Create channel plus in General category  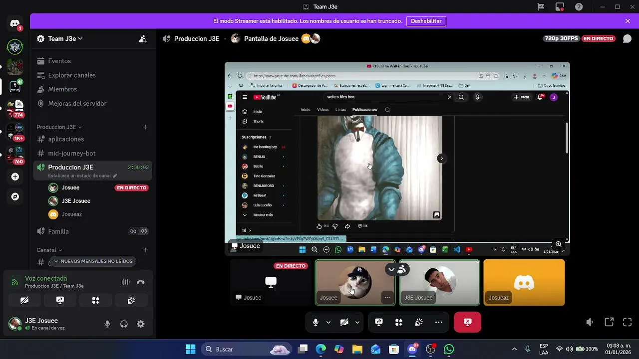[145, 250]
